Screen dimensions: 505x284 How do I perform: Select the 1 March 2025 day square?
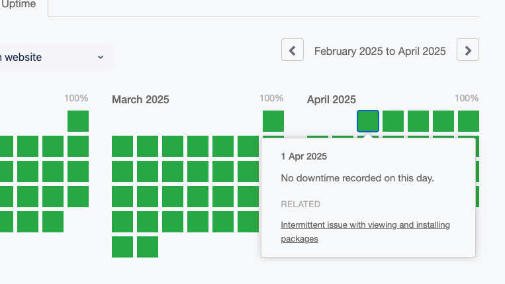click(x=273, y=121)
